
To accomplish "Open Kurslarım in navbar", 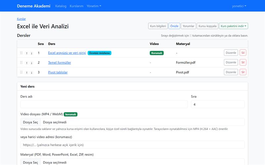I will (77, 6).
